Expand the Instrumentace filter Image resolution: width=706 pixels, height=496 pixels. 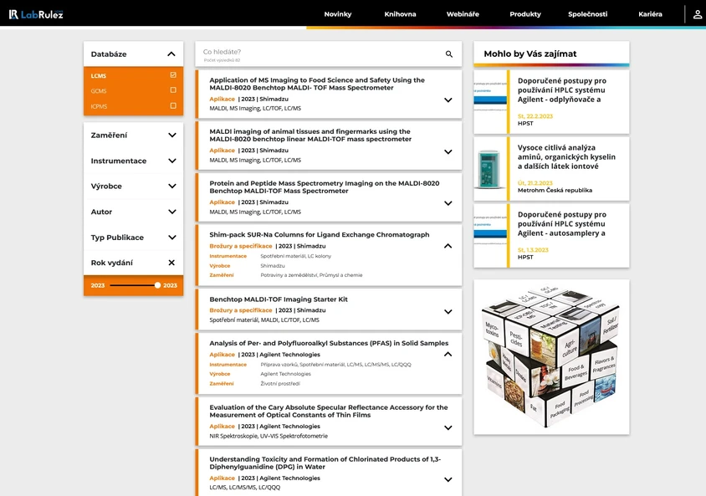point(172,161)
